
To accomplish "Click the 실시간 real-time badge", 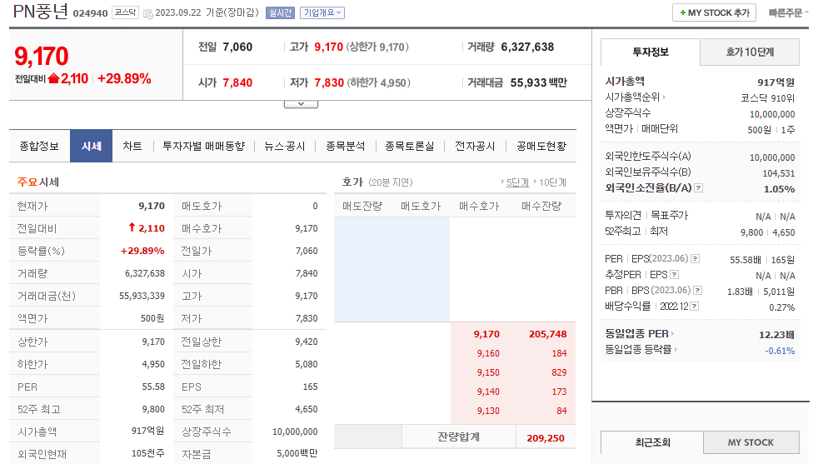I will point(280,12).
